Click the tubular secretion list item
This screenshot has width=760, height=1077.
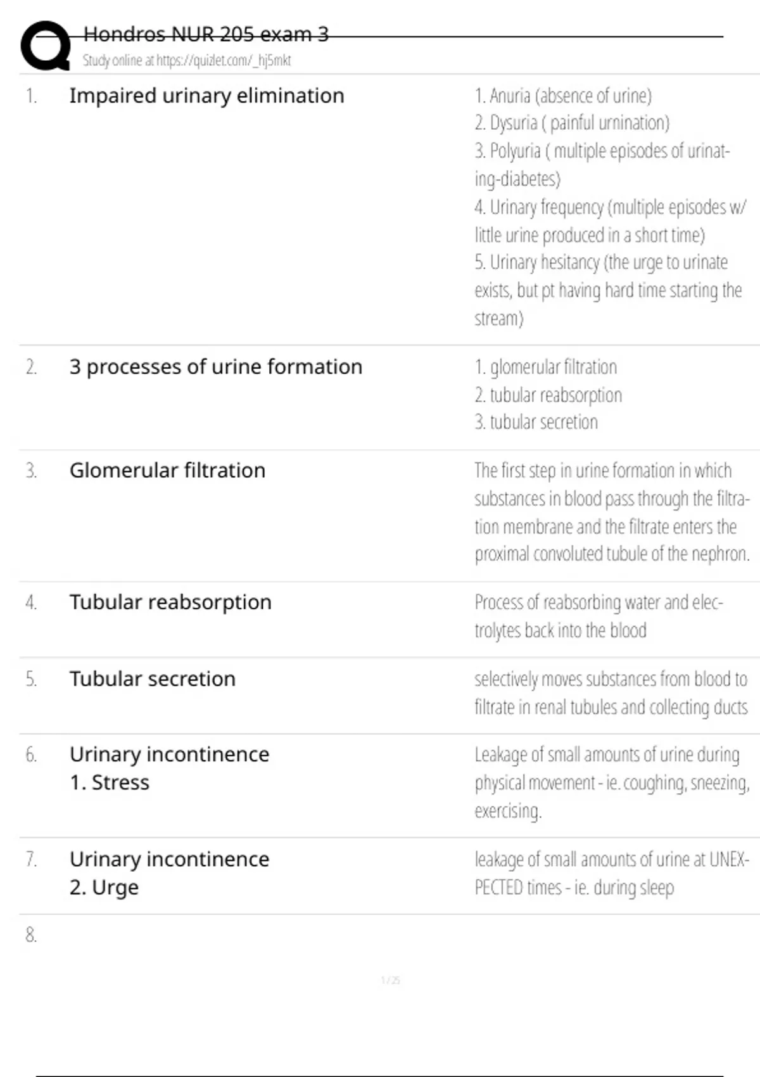click(536, 422)
